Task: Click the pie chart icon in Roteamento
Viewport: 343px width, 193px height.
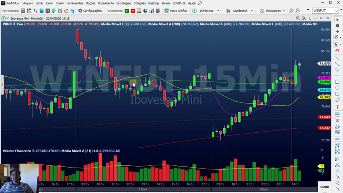Action: [x=145, y=11]
